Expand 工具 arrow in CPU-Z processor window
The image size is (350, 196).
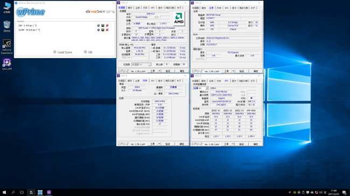(x=159, y=71)
